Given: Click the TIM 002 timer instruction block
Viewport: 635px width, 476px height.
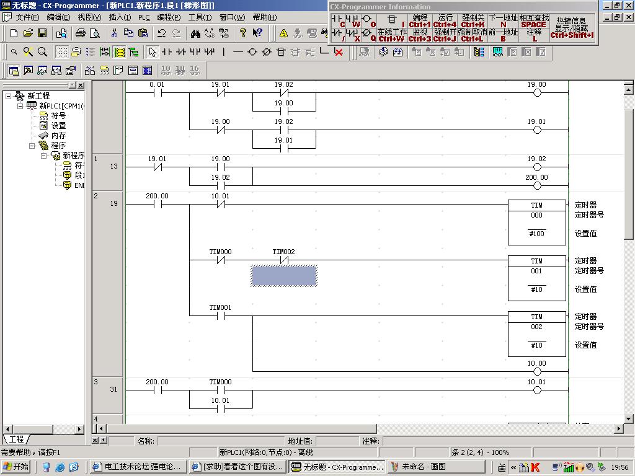Looking at the screenshot, I should [536, 334].
